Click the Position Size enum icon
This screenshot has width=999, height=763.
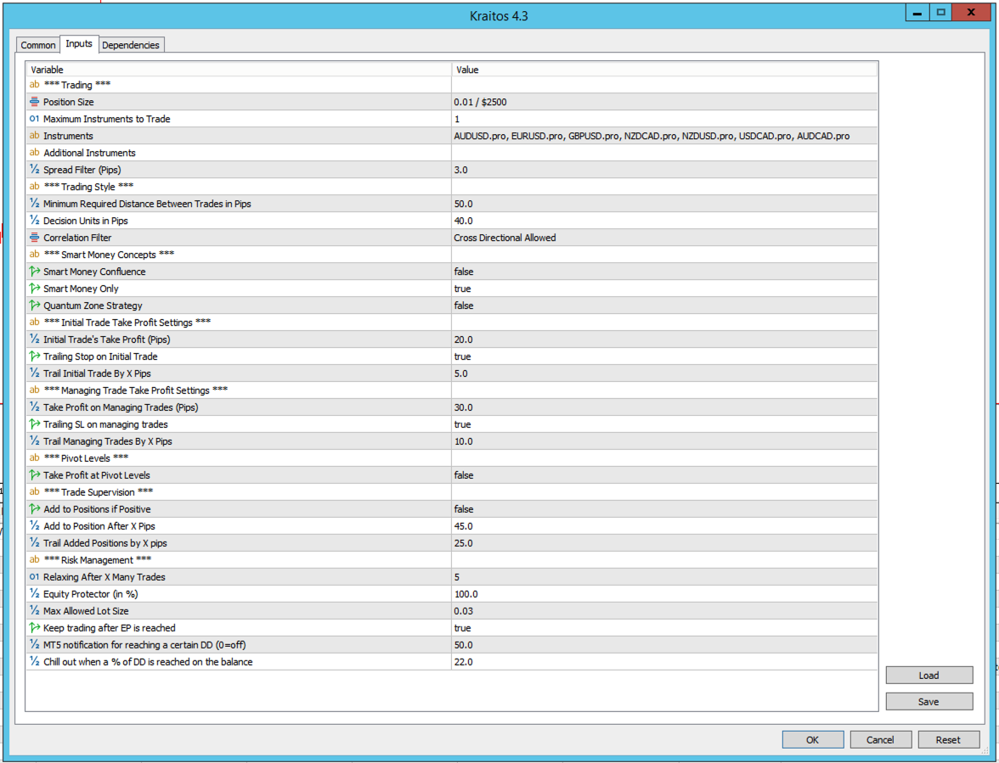35,102
